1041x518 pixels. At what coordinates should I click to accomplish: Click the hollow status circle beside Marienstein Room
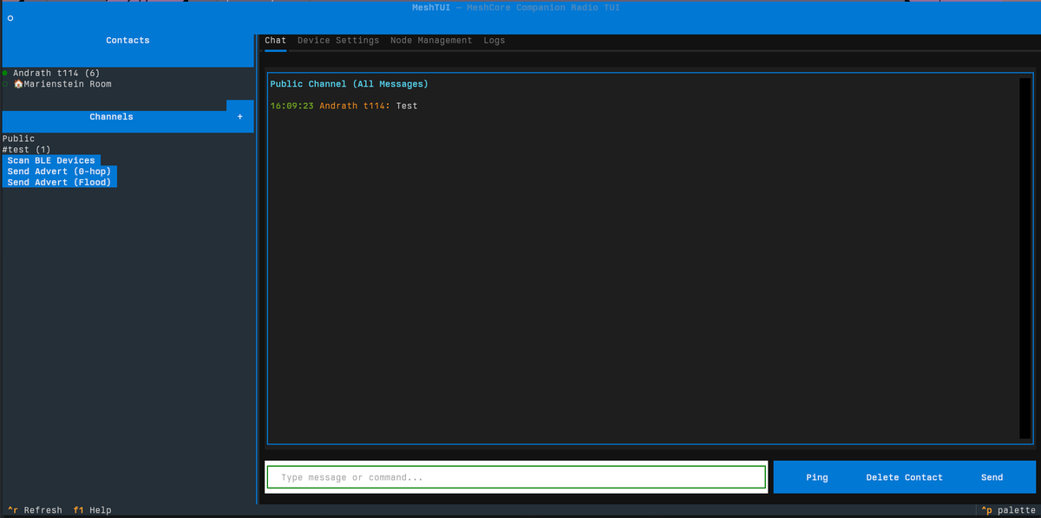click(4, 84)
